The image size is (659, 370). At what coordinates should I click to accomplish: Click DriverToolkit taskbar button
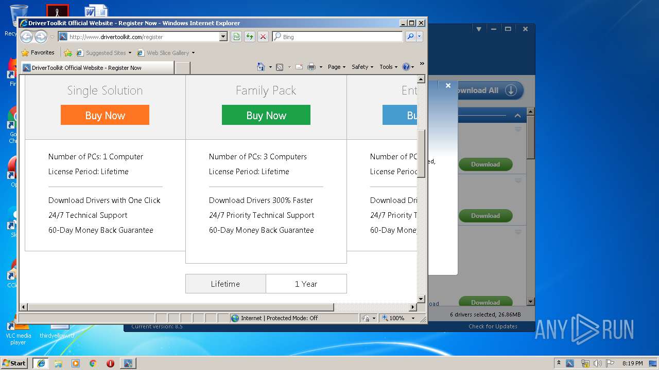point(128,363)
